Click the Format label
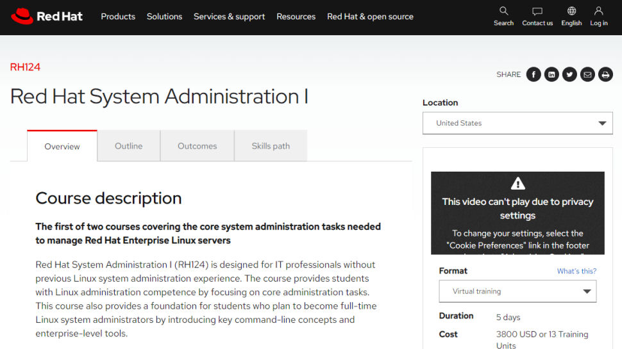 coord(453,271)
